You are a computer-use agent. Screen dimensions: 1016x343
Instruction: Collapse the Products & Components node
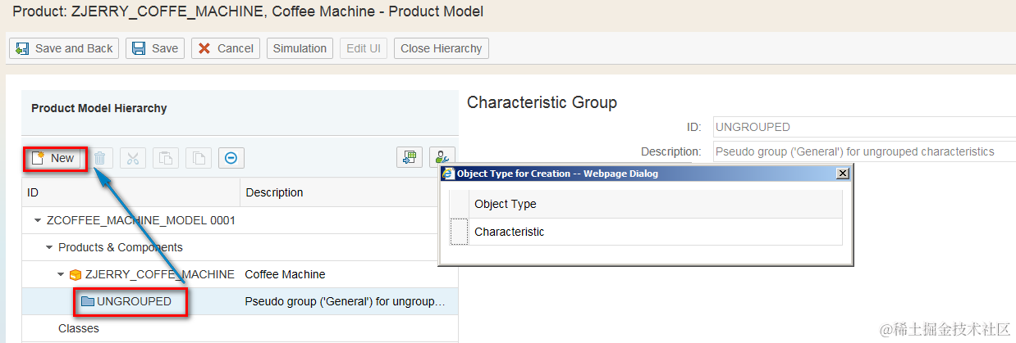(x=49, y=247)
